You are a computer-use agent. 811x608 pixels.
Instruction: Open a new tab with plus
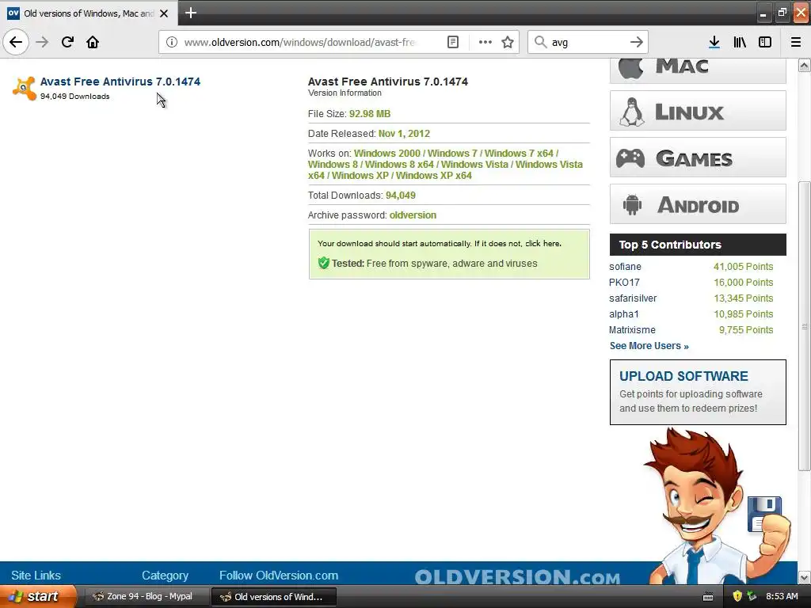point(190,13)
